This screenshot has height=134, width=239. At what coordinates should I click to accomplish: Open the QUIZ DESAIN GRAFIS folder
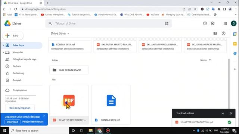[x=69, y=70]
